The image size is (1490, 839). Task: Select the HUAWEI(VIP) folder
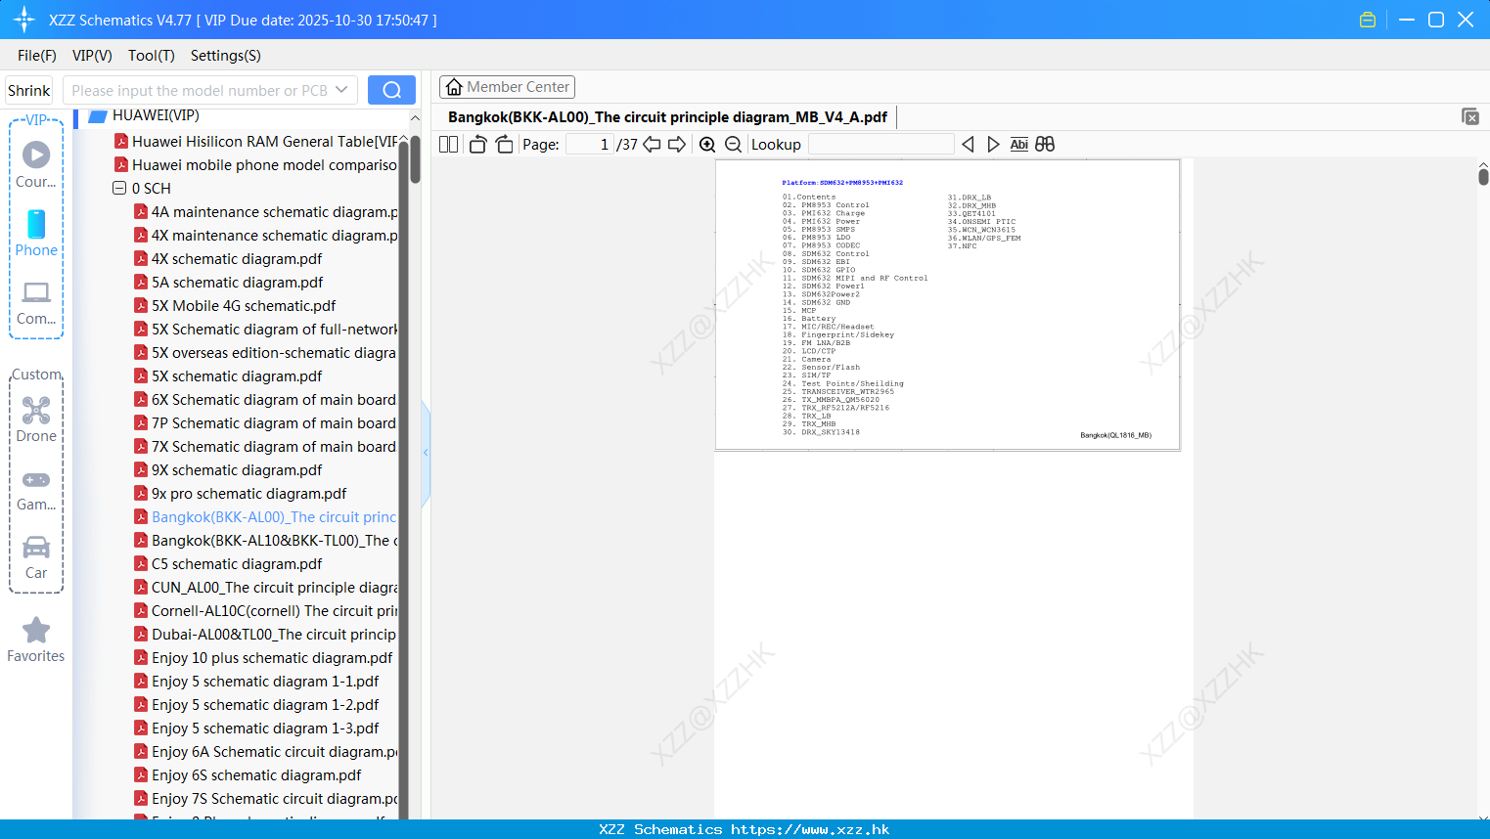156,115
